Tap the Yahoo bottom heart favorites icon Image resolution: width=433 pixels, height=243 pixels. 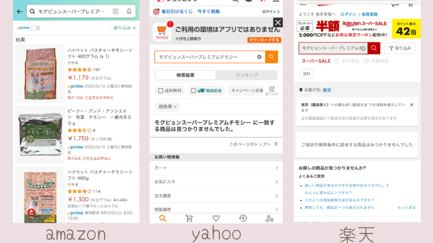point(216,219)
